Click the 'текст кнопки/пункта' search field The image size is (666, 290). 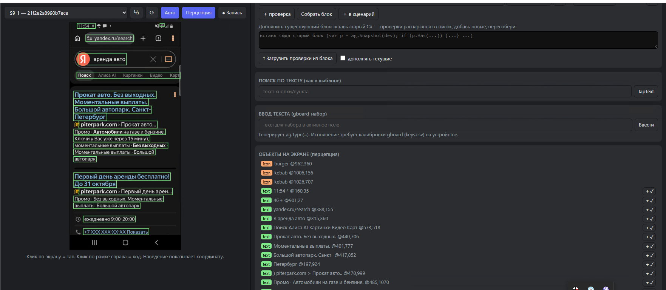pos(445,92)
